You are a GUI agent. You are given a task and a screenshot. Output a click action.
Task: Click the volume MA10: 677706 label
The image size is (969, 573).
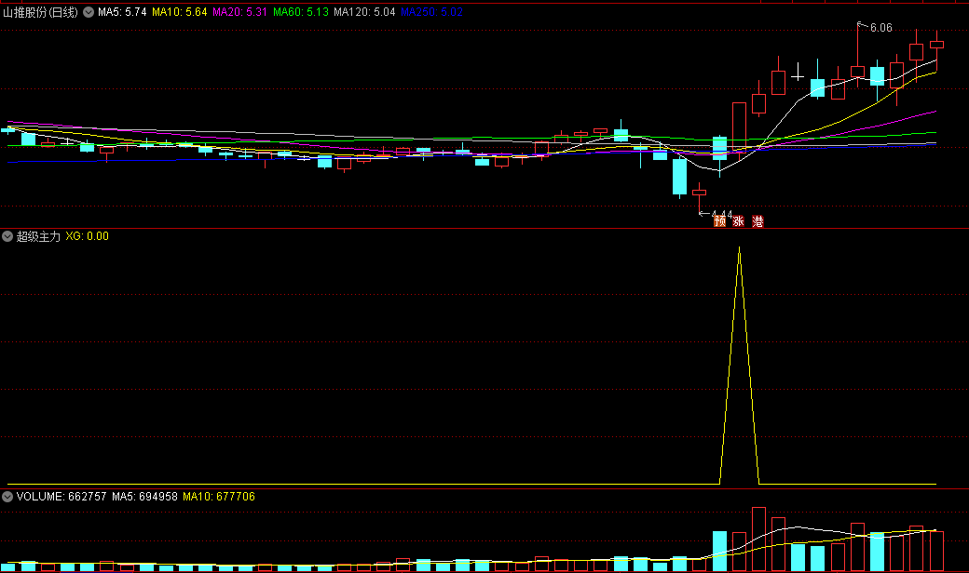pyautogui.click(x=219, y=497)
